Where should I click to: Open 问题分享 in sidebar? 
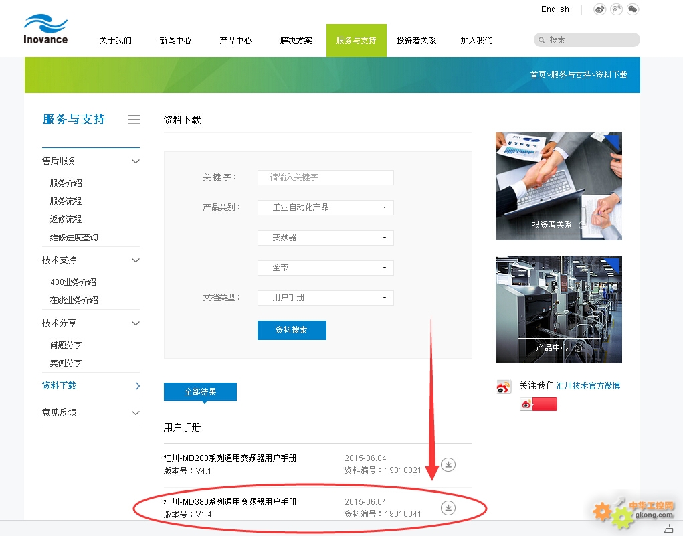[66, 345]
